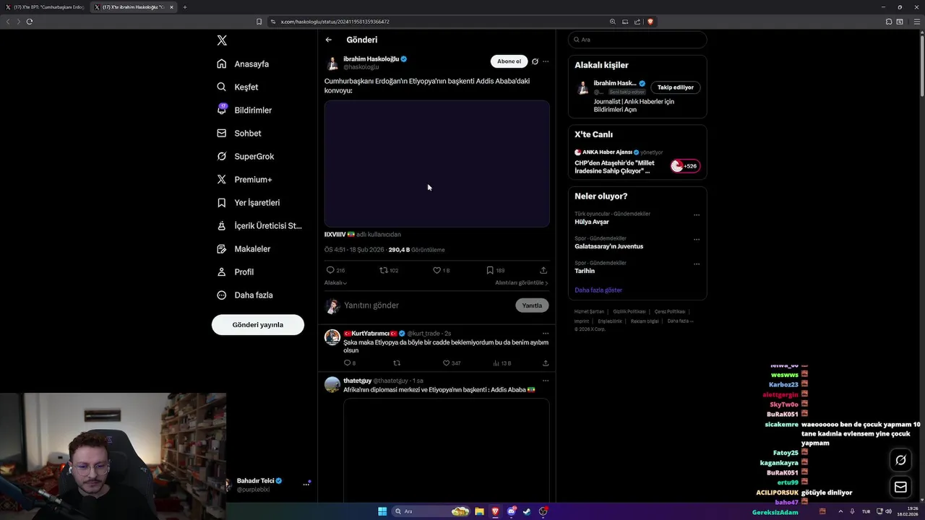Open Steam from taskbar
925x520 pixels.
tap(527, 511)
